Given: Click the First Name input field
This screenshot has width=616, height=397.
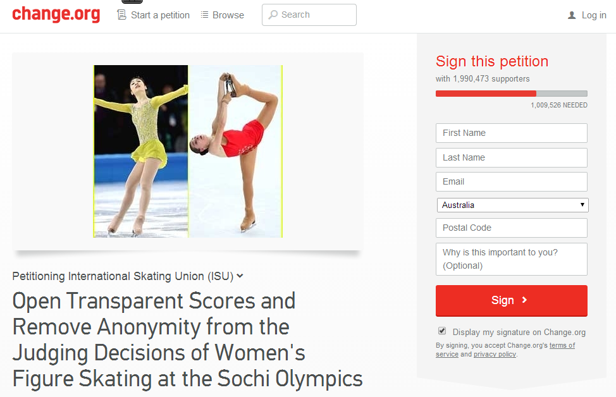Looking at the screenshot, I should click(x=511, y=133).
